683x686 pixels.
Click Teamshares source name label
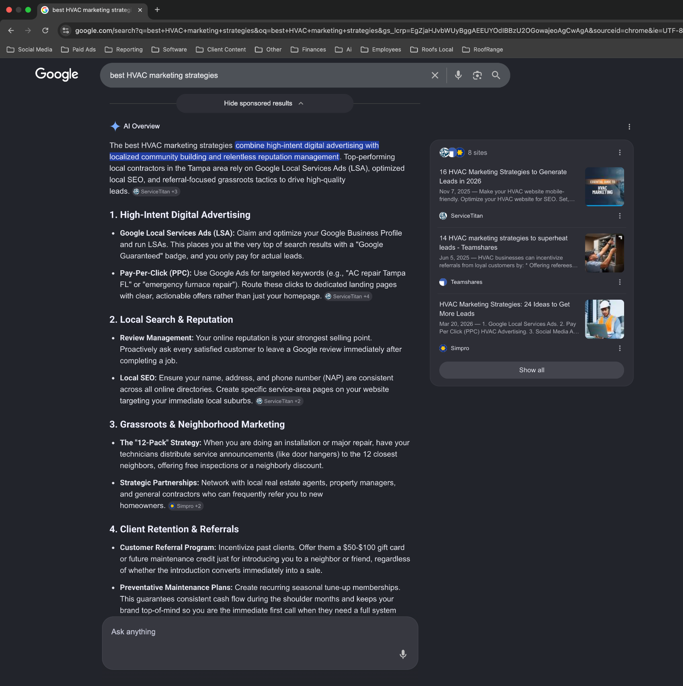click(466, 282)
